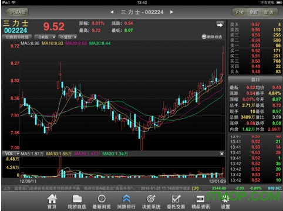
Task: Select the F10 tab
Action: coord(240,12)
